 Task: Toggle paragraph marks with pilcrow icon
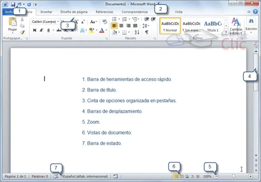click(x=146, y=32)
